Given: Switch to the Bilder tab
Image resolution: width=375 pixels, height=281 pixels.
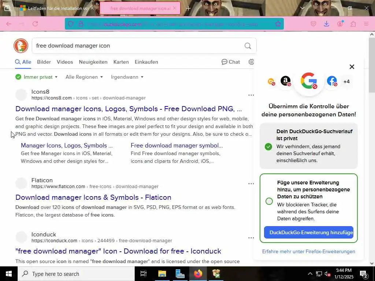Looking at the screenshot, I should pyautogui.click(x=44, y=62).
